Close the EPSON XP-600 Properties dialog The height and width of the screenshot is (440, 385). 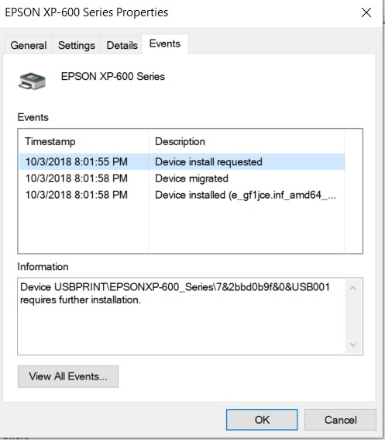[x=366, y=12]
